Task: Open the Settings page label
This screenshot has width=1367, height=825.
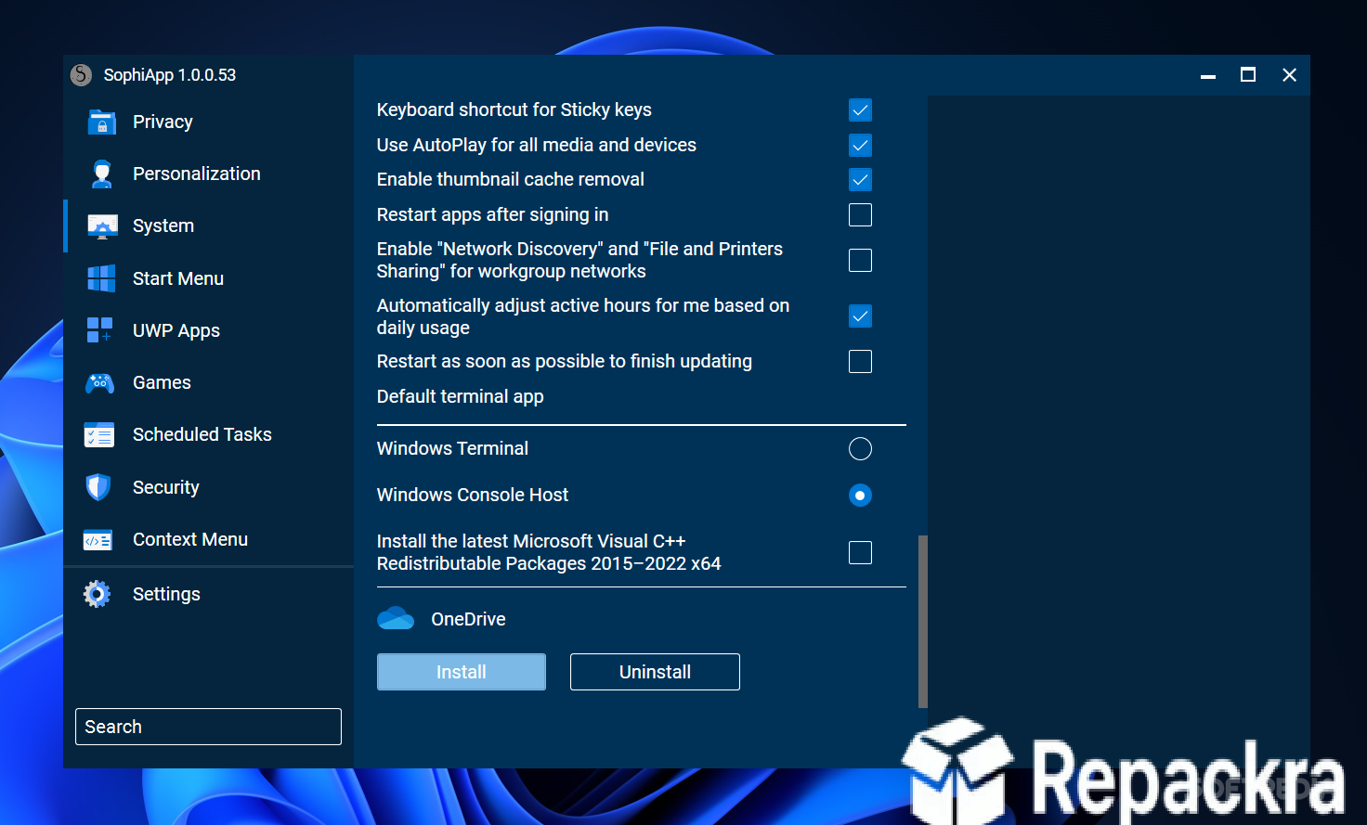Action: (x=166, y=594)
